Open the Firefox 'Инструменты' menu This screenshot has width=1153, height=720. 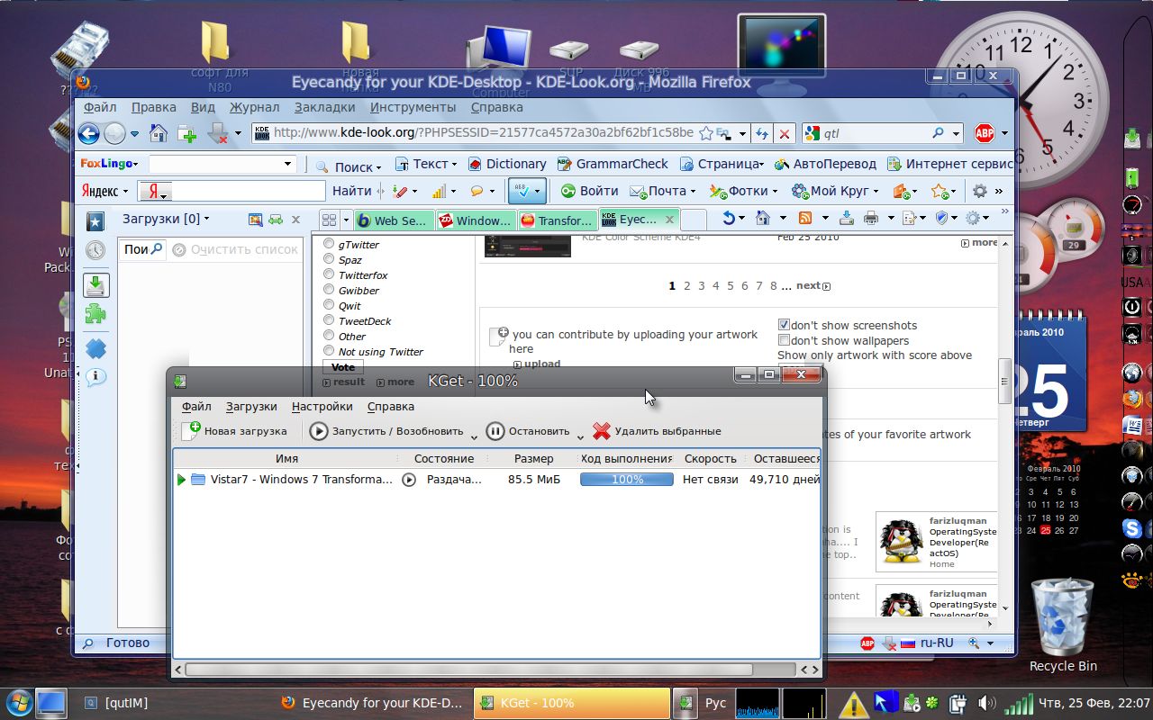[413, 107]
